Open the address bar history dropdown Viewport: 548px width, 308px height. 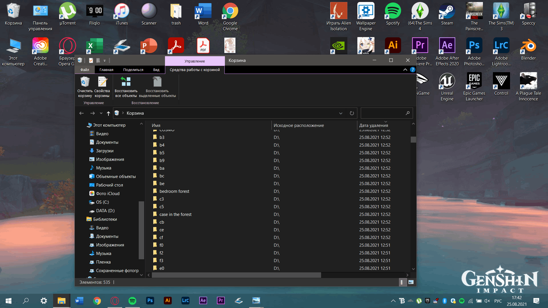pos(341,113)
